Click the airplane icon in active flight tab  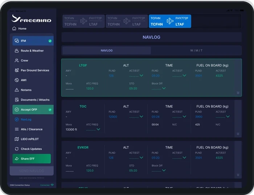click(170, 21)
